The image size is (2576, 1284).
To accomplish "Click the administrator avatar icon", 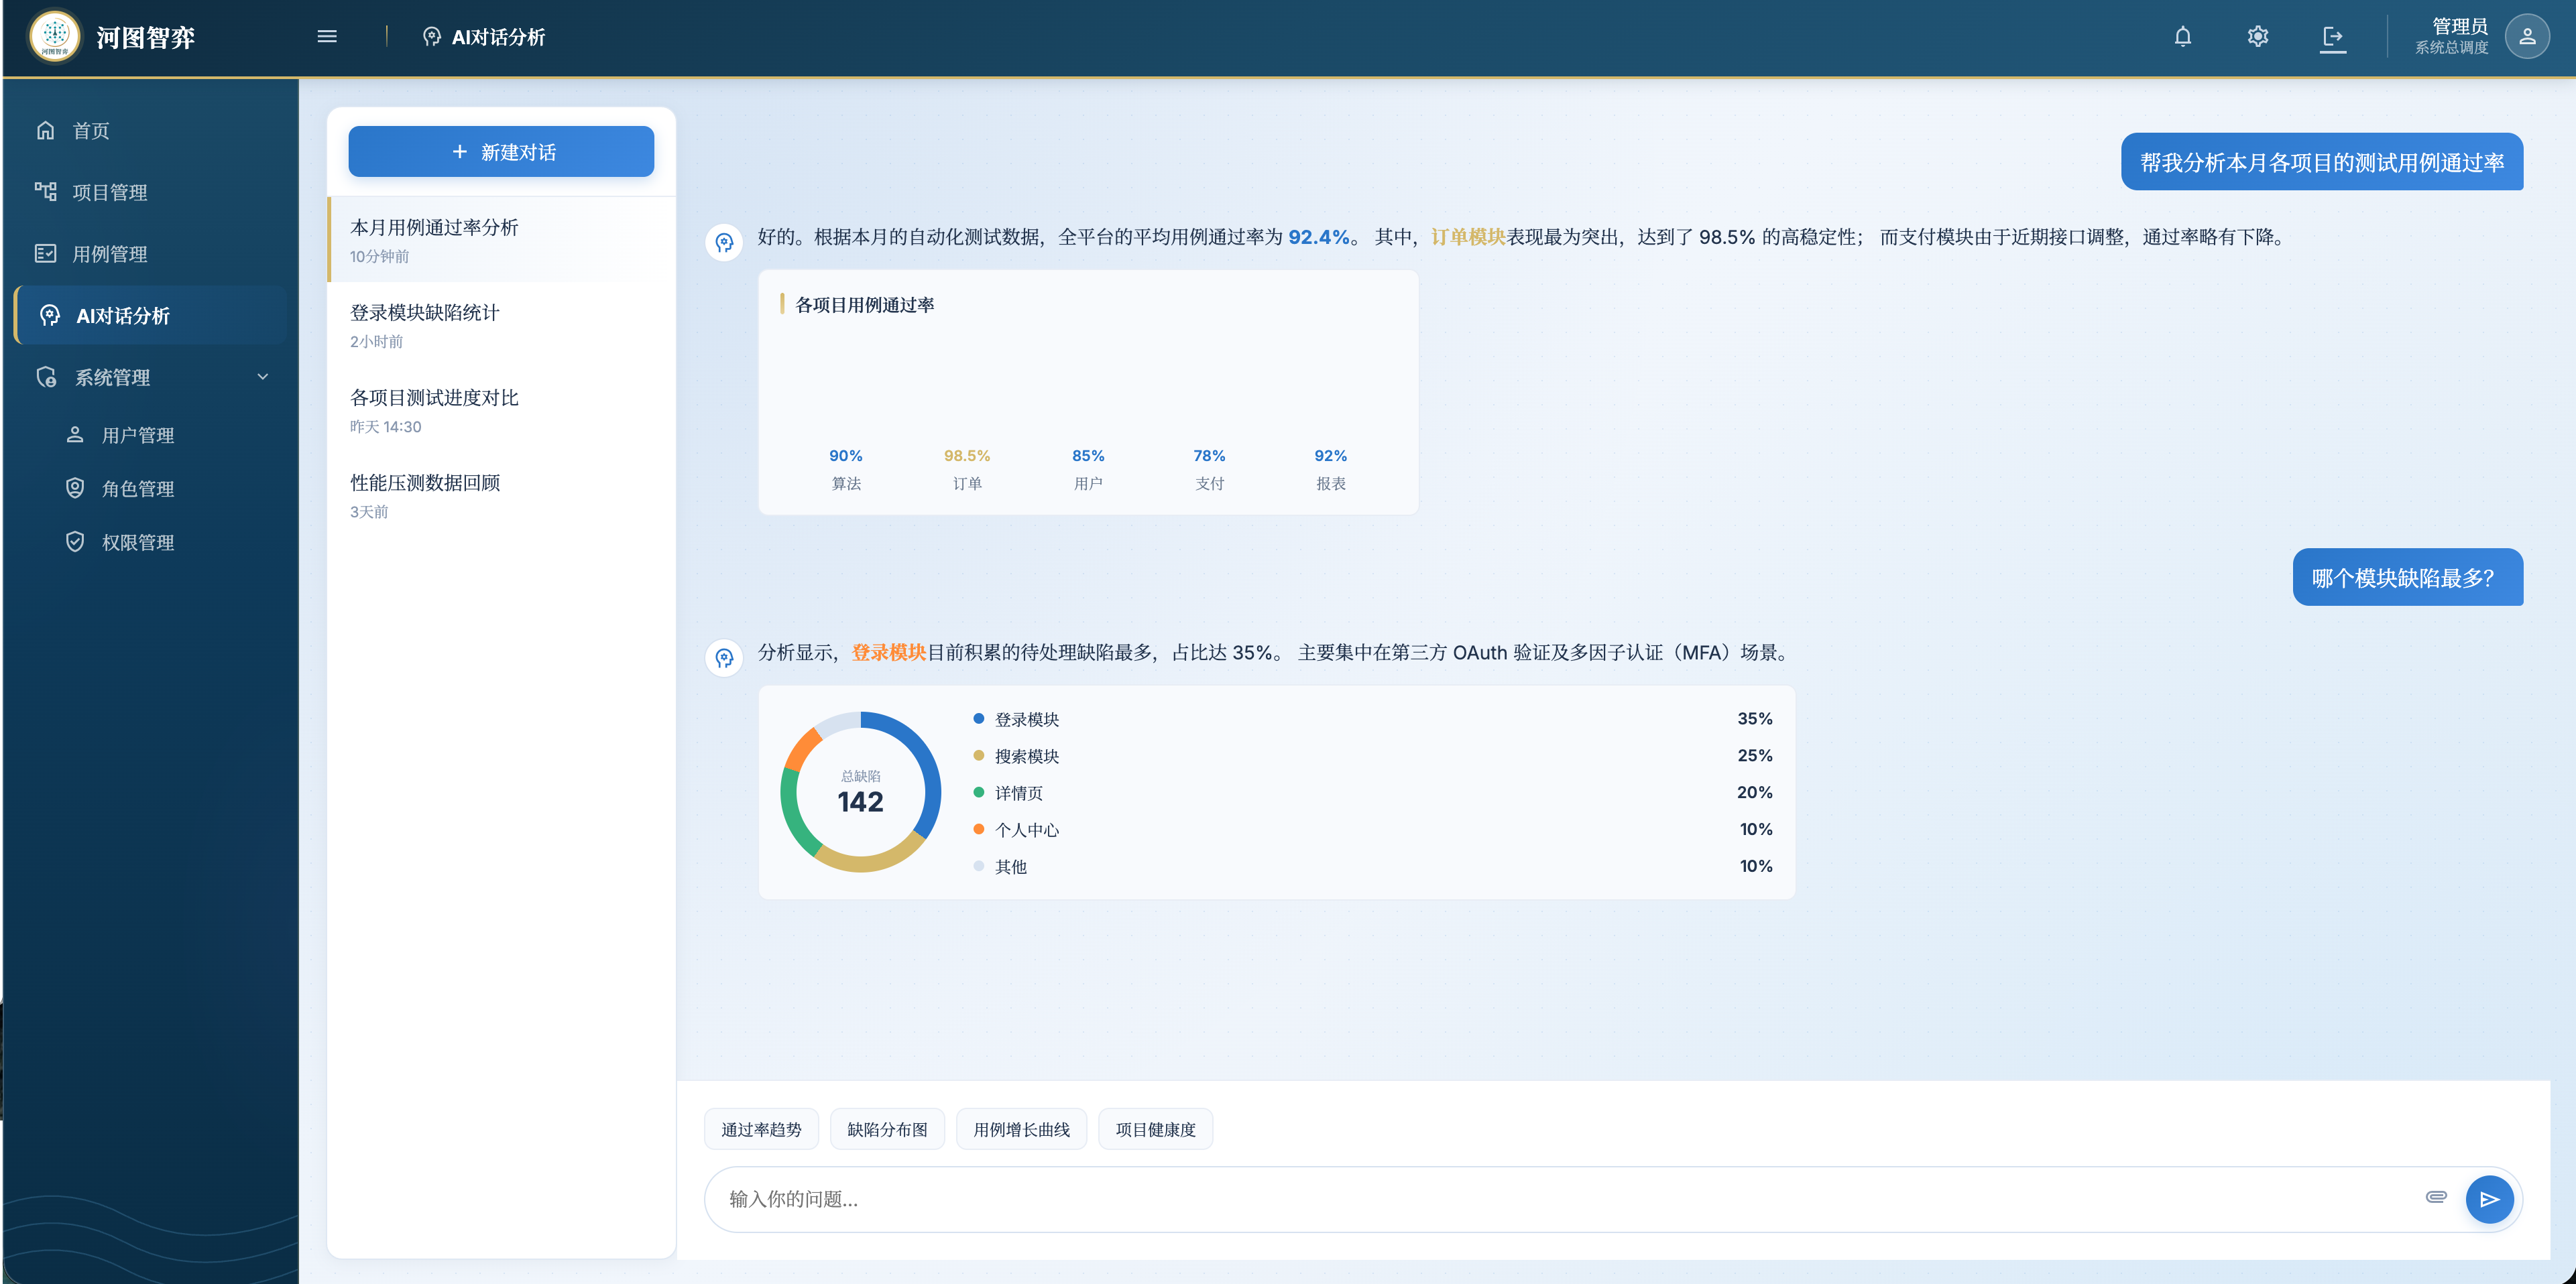I will (x=2526, y=37).
